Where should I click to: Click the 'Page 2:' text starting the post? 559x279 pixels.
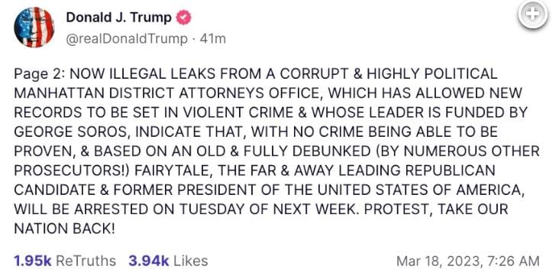[40, 74]
